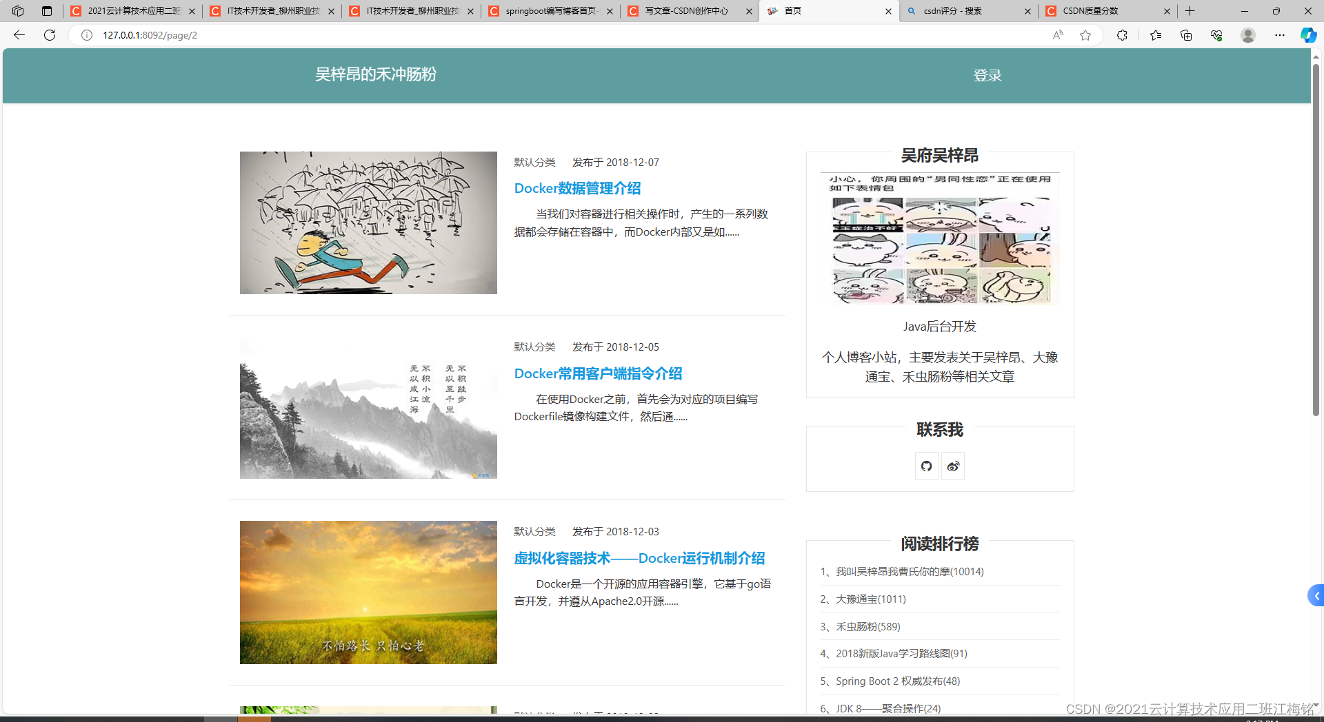
Task: Click the profile meme image in sidebar
Action: (940, 238)
